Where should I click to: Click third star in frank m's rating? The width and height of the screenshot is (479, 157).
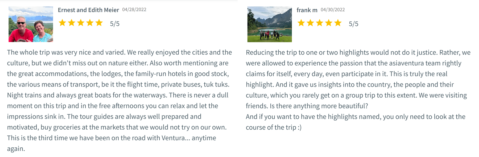coord(320,23)
